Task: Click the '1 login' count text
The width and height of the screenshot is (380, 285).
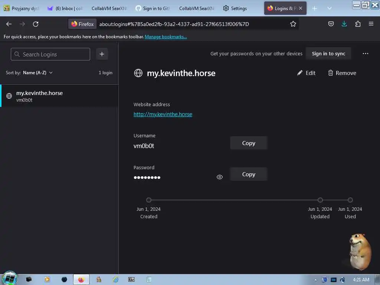Action: click(105, 73)
